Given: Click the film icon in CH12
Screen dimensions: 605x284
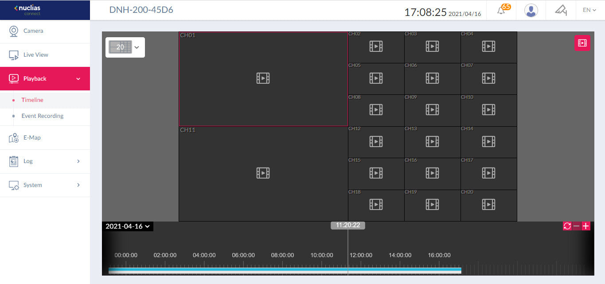Looking at the screenshot, I should 376,141.
